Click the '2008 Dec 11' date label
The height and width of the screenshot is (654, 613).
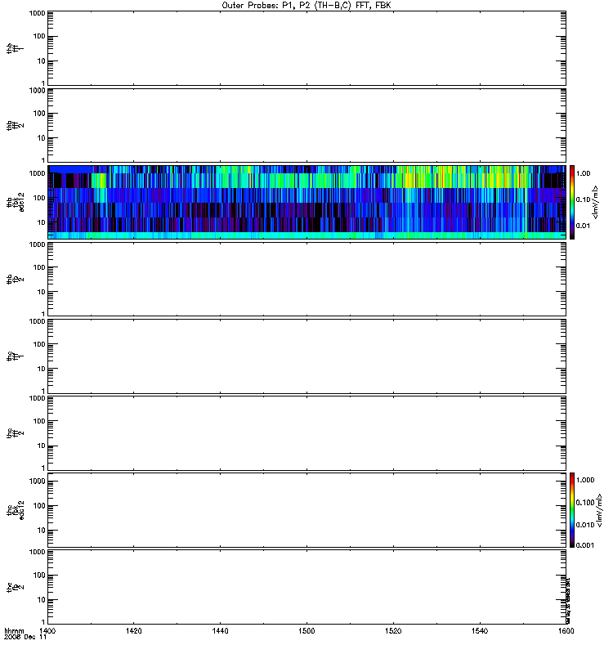25,638
